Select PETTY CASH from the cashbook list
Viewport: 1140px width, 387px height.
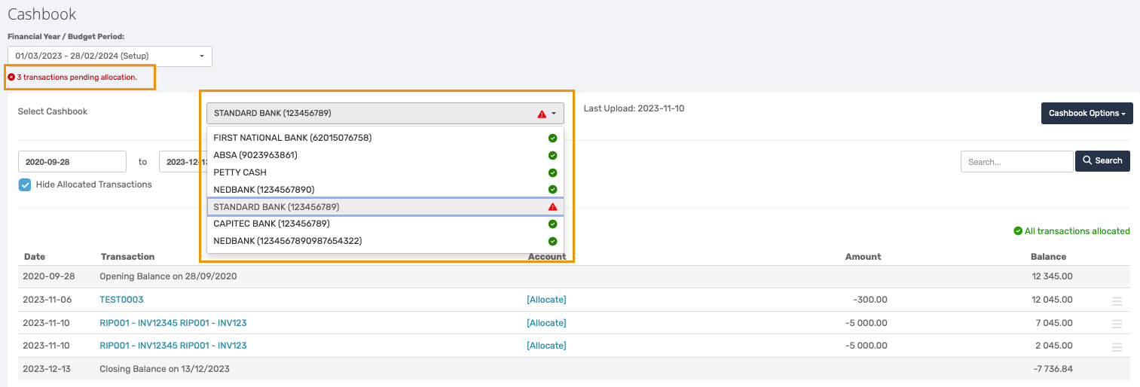(385, 172)
